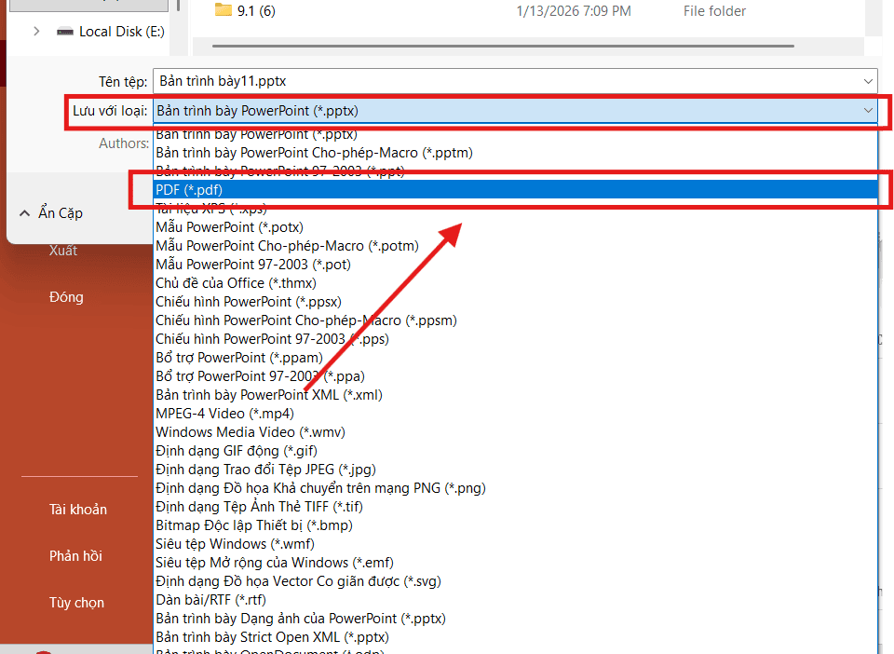The image size is (894, 654).
Task: Select Bản trình bày Strict Open XML
Action: (515, 637)
